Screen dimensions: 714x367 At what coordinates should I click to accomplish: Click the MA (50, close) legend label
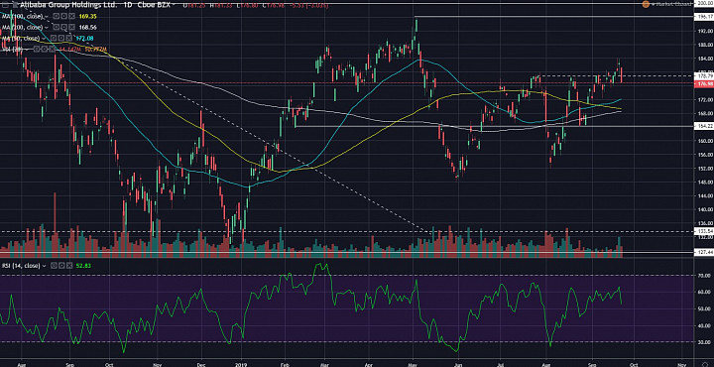[x=21, y=38]
